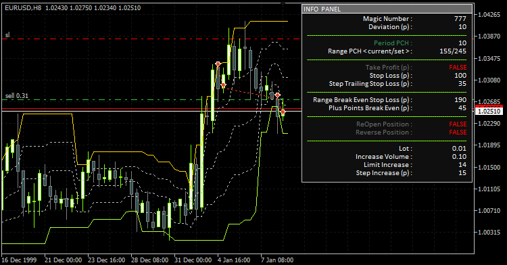Image resolution: width=507 pixels, height=265 pixels.
Task: Select the green dashed 'sell 0.31' order line
Action: pos(151,100)
